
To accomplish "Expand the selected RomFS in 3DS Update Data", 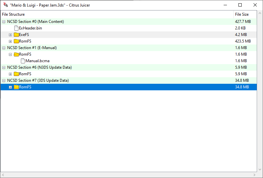I will pos(10,87).
